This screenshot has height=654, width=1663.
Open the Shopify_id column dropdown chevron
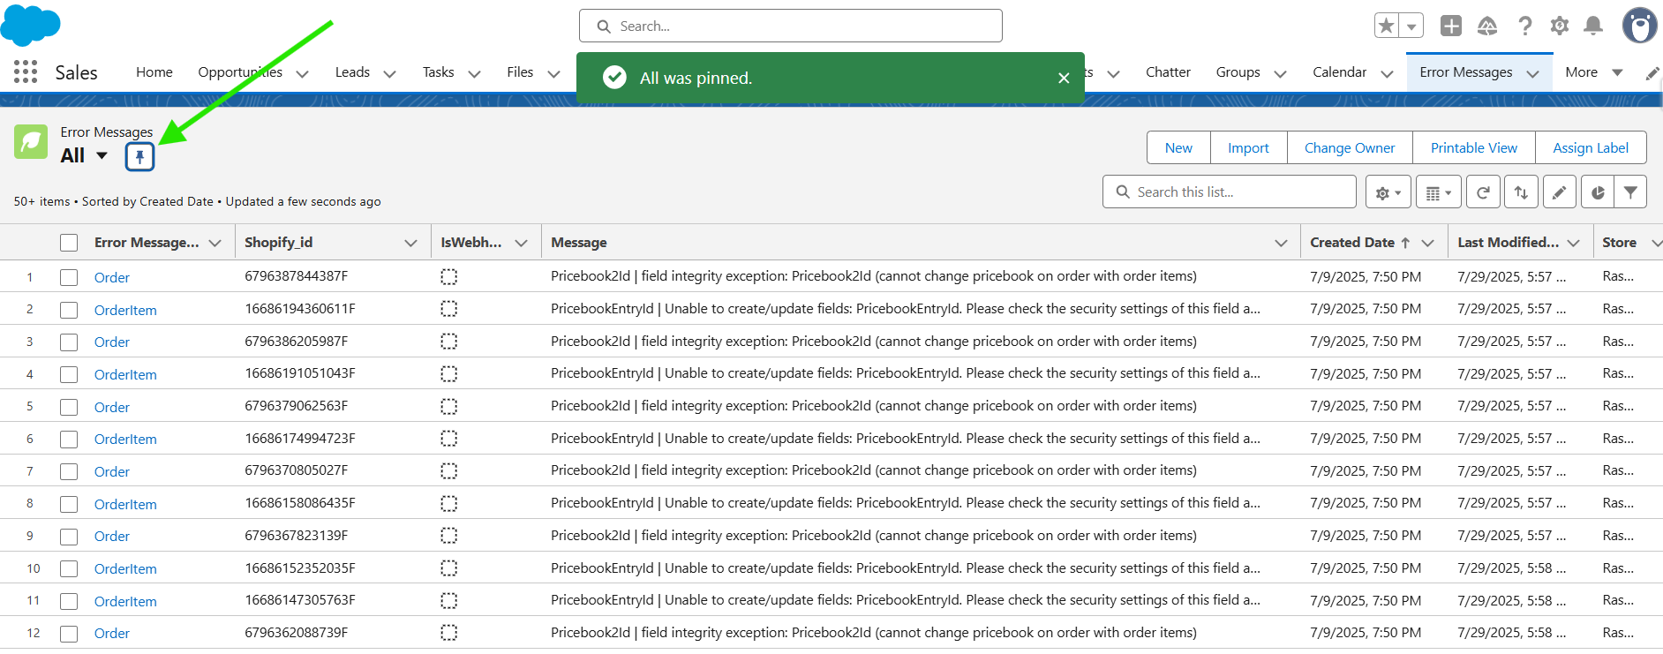[x=410, y=243]
